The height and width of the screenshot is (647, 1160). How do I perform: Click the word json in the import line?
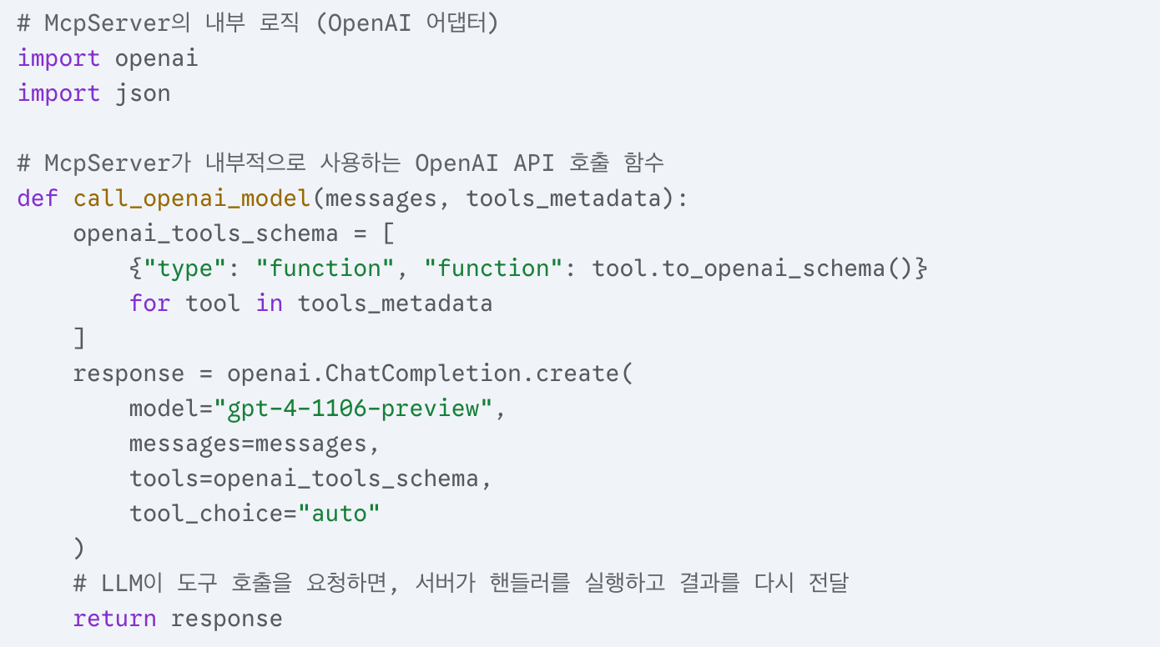[x=143, y=93]
